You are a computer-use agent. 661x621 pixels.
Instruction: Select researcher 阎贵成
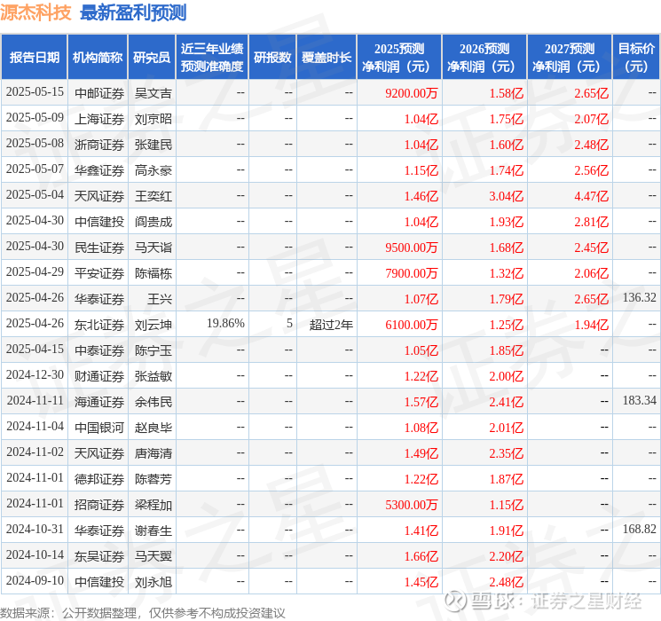[x=153, y=222]
